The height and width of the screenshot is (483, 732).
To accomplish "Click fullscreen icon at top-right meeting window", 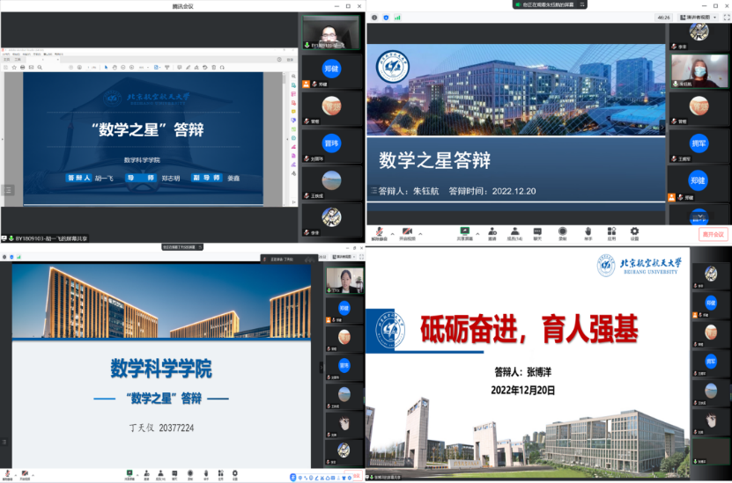I will 726,17.
